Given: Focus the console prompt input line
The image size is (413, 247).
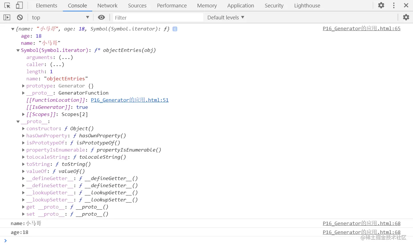Looking at the screenshot, I should point(206,241).
